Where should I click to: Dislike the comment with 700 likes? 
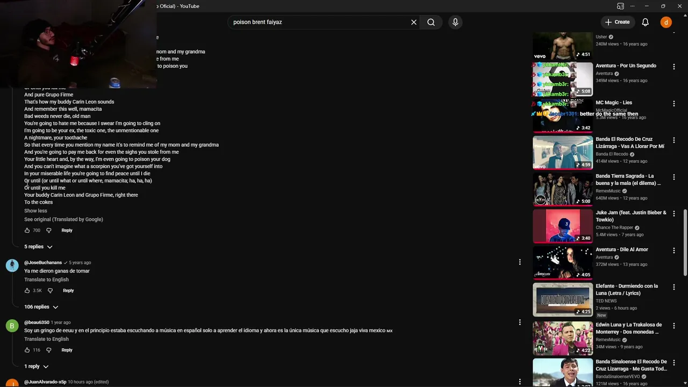click(x=48, y=230)
